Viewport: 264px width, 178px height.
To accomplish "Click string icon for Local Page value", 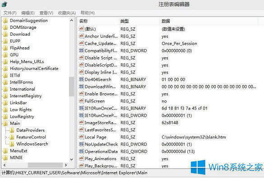I will (x=81, y=137).
